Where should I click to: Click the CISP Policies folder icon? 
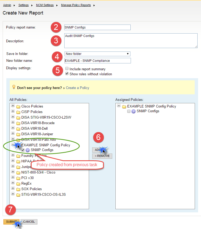(18, 112)
